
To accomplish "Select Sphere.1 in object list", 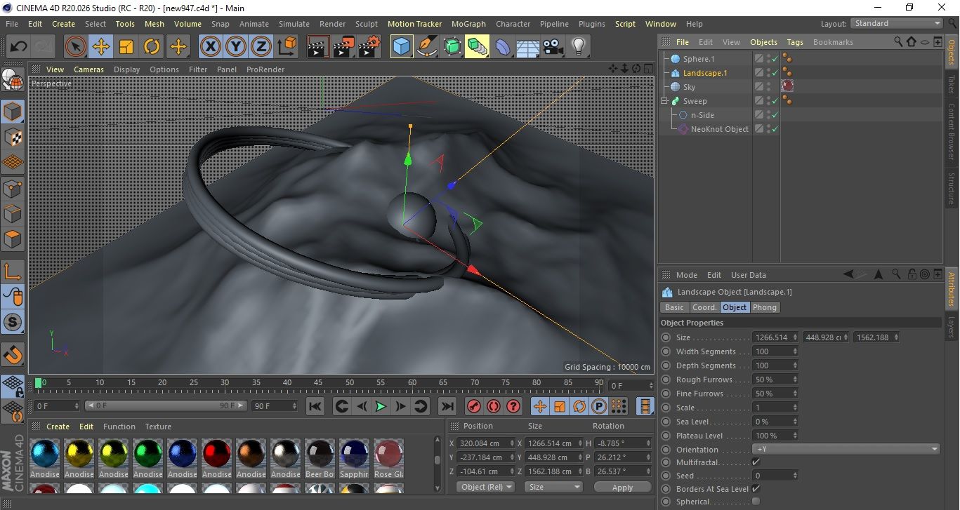I will [699, 59].
